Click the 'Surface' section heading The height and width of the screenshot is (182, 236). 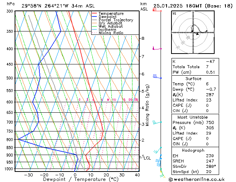pyautogui.click(x=193, y=79)
